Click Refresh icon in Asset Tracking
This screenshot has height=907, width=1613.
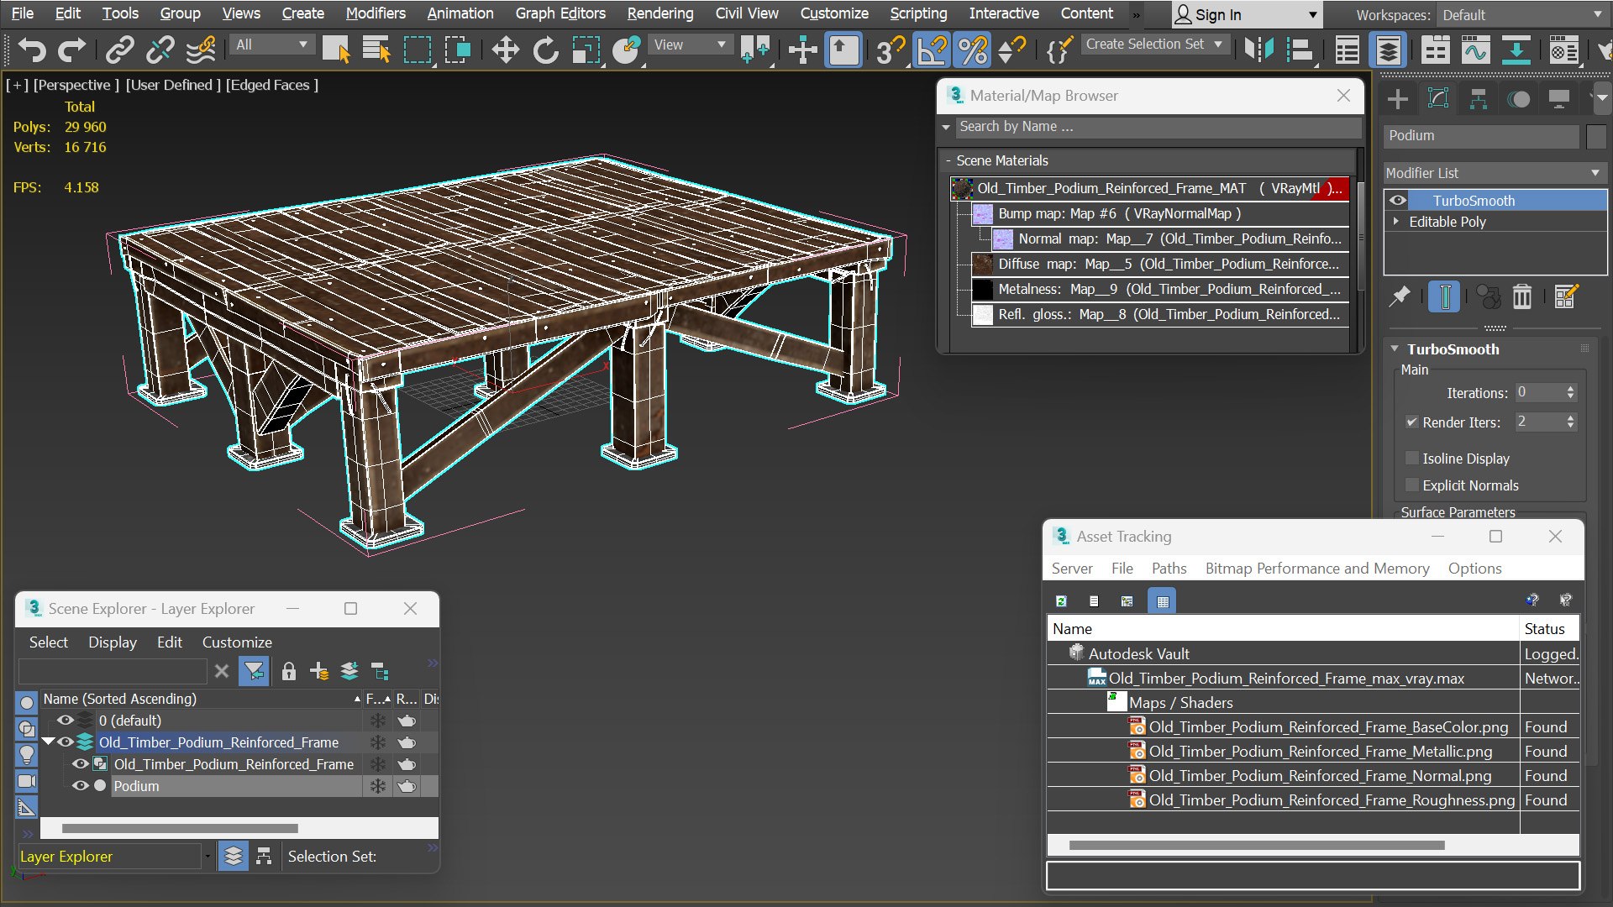click(1061, 601)
